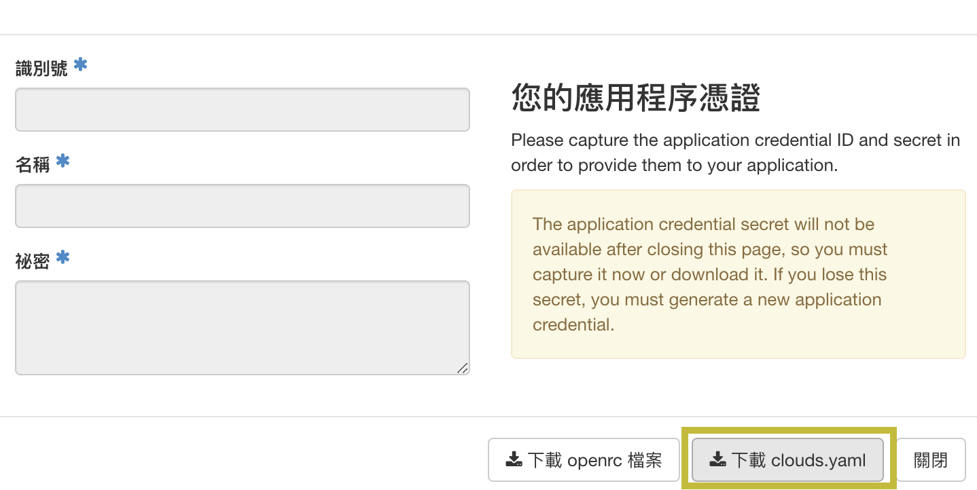This screenshot has height=490, width=977.
Task: Click the 秘密 field label
Action: (x=33, y=261)
